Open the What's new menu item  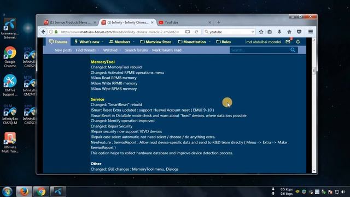(x=87, y=42)
